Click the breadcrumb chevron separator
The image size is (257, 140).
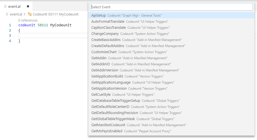pos(25,14)
